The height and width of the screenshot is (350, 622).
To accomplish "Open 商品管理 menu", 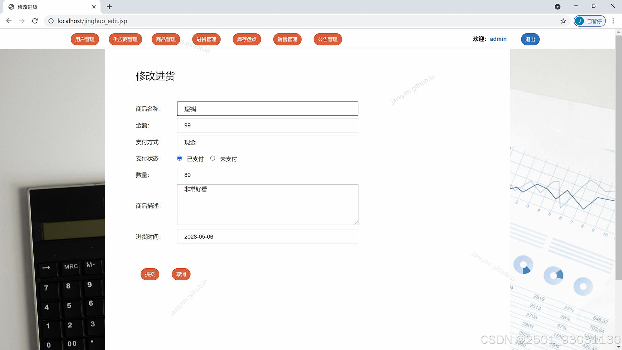I will point(166,39).
